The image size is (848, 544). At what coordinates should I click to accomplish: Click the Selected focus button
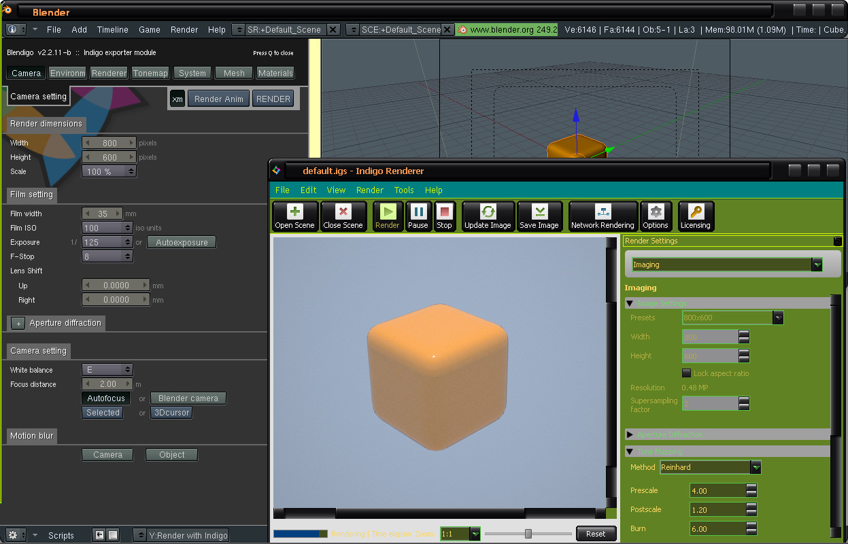pyautogui.click(x=103, y=413)
